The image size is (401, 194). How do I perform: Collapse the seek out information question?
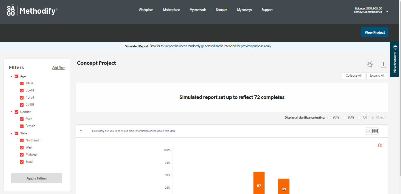(81, 131)
